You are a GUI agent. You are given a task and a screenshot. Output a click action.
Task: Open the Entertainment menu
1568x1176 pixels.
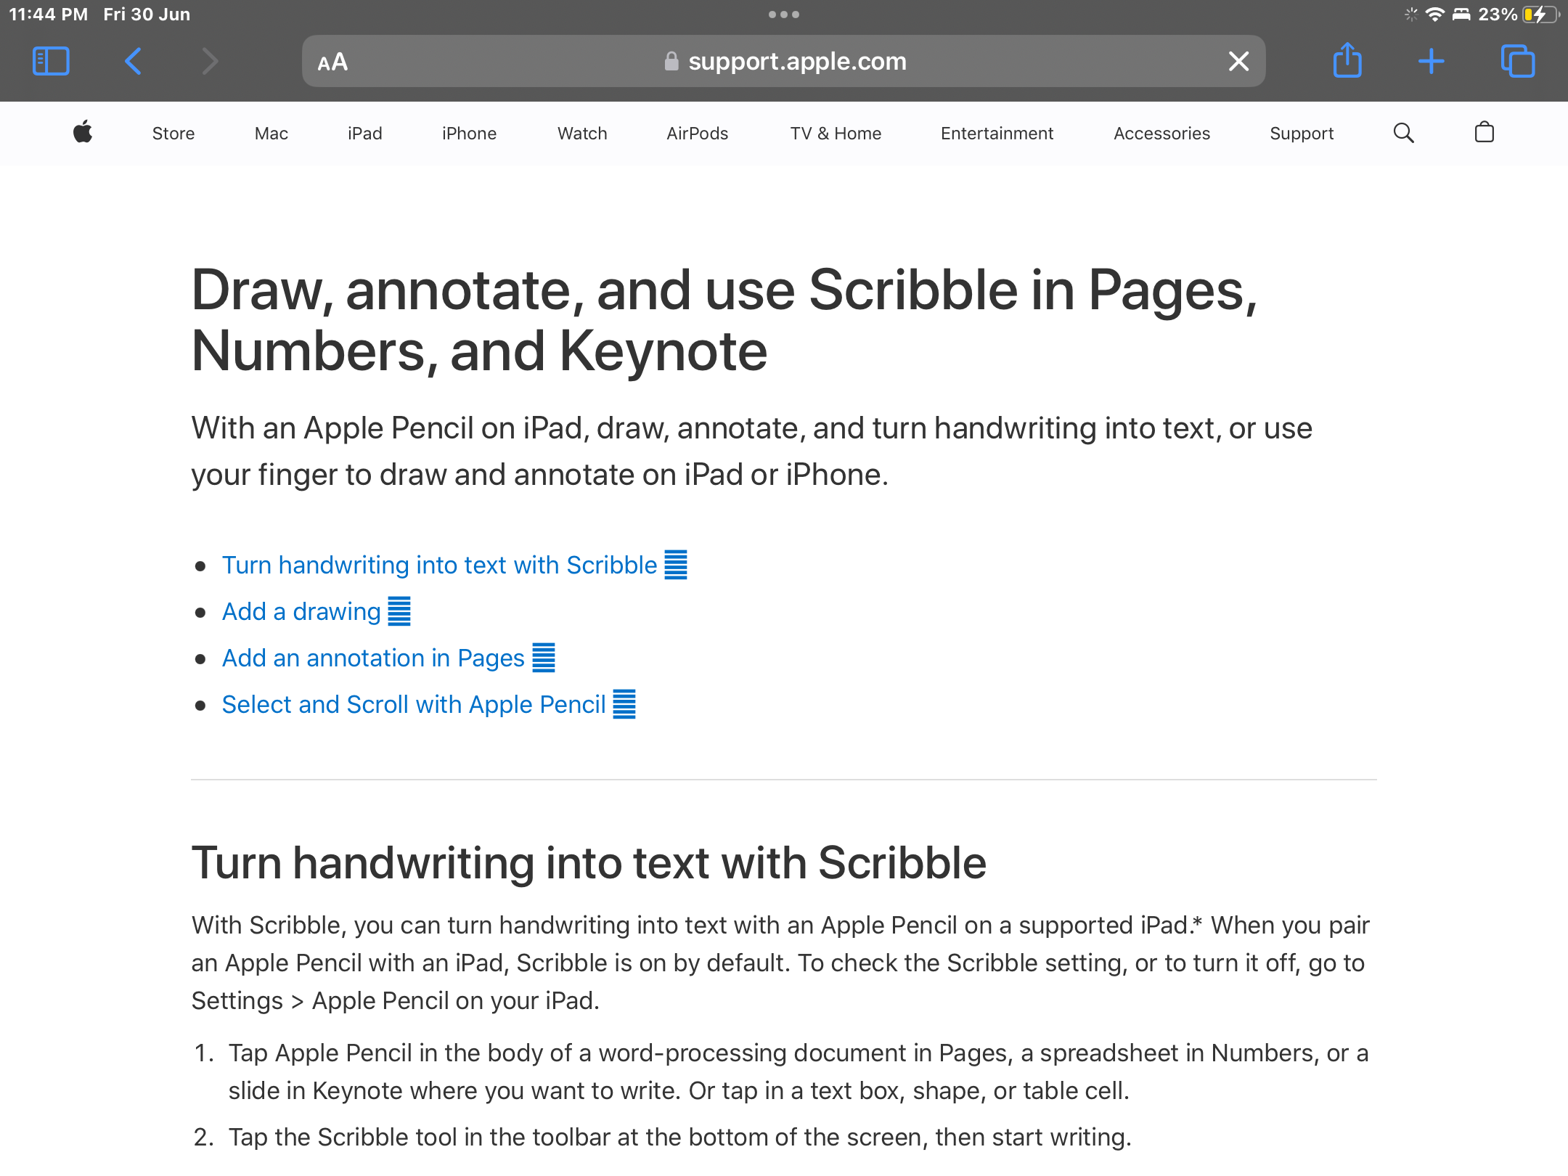(997, 134)
